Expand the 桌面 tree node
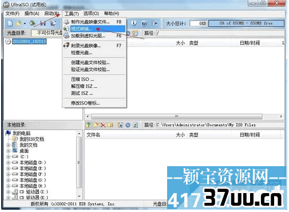This screenshot has height=212, width=289. click(x=8, y=151)
